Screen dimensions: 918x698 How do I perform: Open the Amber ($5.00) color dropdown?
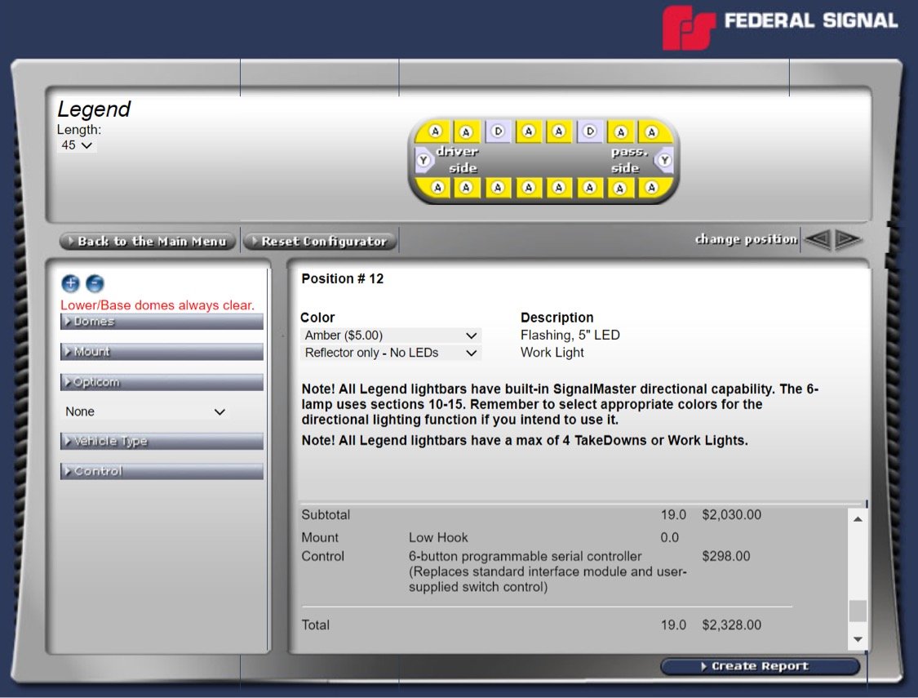click(391, 336)
